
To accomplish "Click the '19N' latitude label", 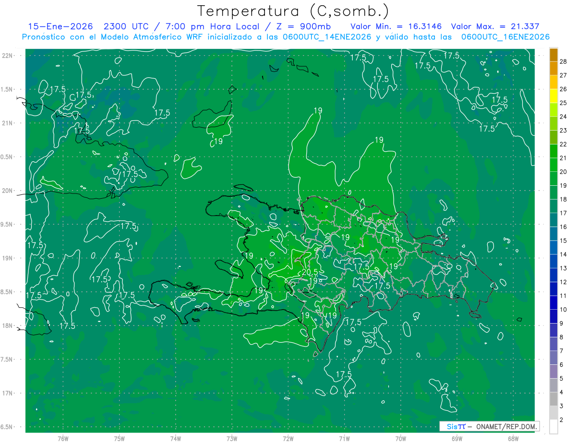I will (7, 258).
